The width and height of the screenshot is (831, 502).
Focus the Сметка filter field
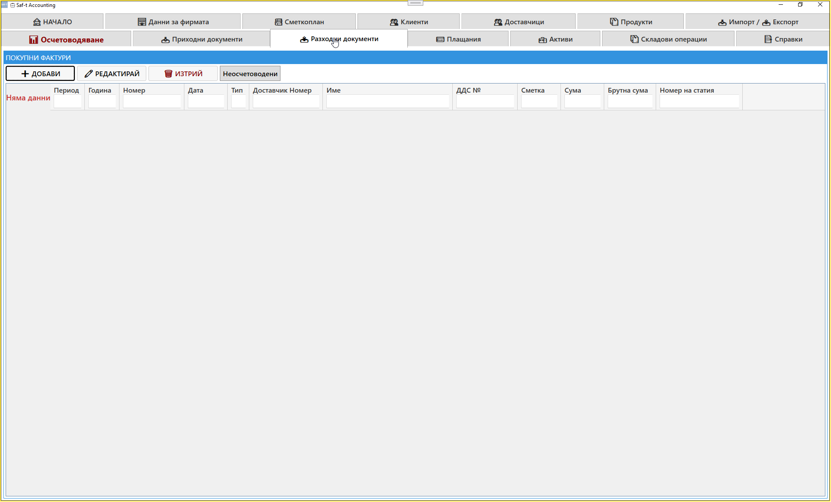(539, 101)
